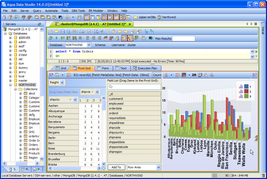Click the Print icon in editor toolbar
Viewport: 267px width, 179px height.
coord(82,31)
